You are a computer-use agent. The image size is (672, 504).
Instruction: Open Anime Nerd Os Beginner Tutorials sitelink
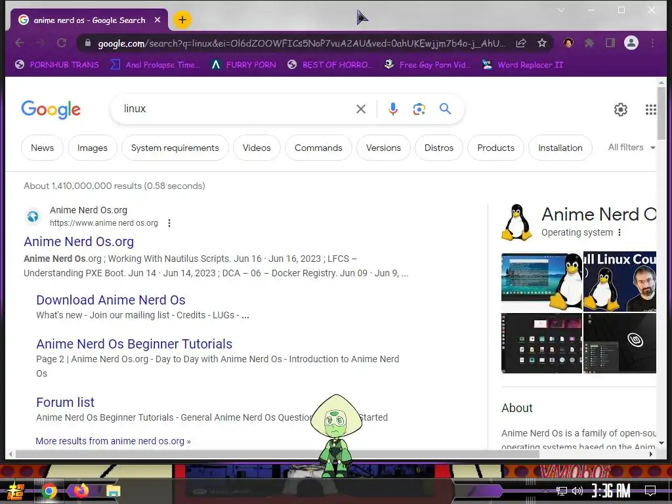134,344
